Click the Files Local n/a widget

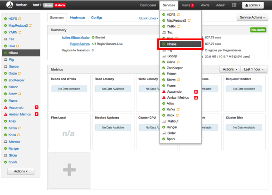click(69, 132)
